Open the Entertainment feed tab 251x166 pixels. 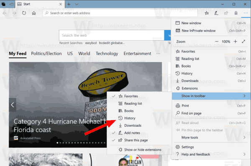point(137,53)
